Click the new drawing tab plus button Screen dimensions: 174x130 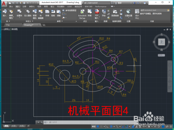(x=44, y=25)
